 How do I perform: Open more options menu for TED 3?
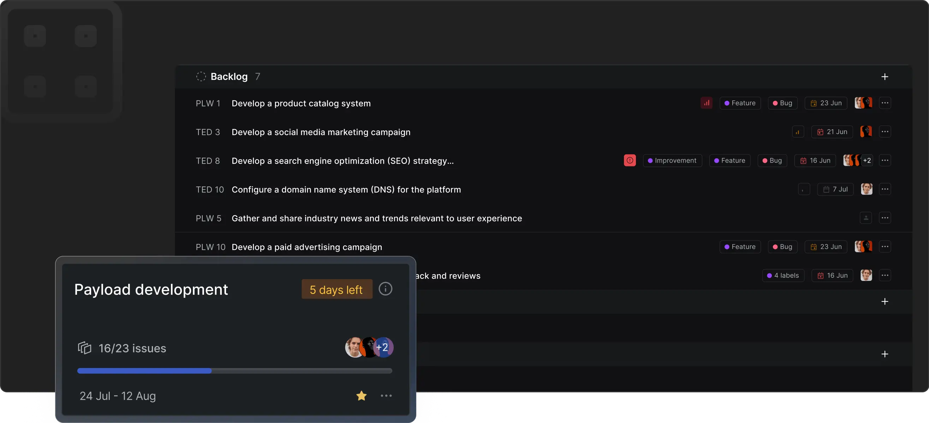[885, 132]
